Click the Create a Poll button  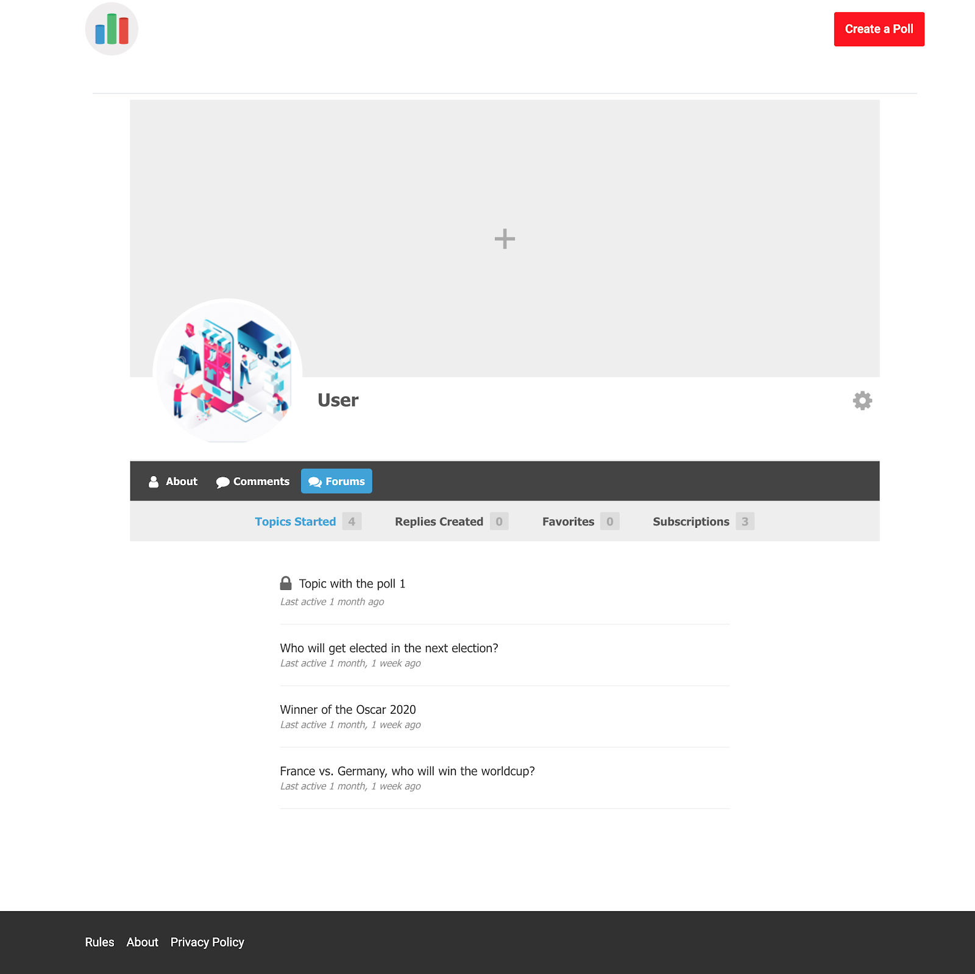point(879,29)
